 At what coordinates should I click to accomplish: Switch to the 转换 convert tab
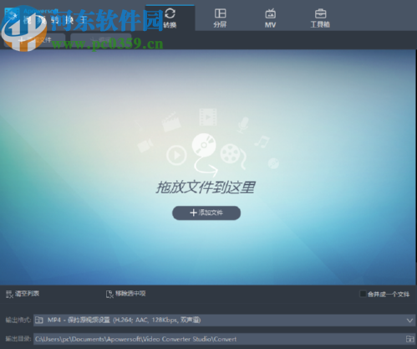[x=170, y=18]
